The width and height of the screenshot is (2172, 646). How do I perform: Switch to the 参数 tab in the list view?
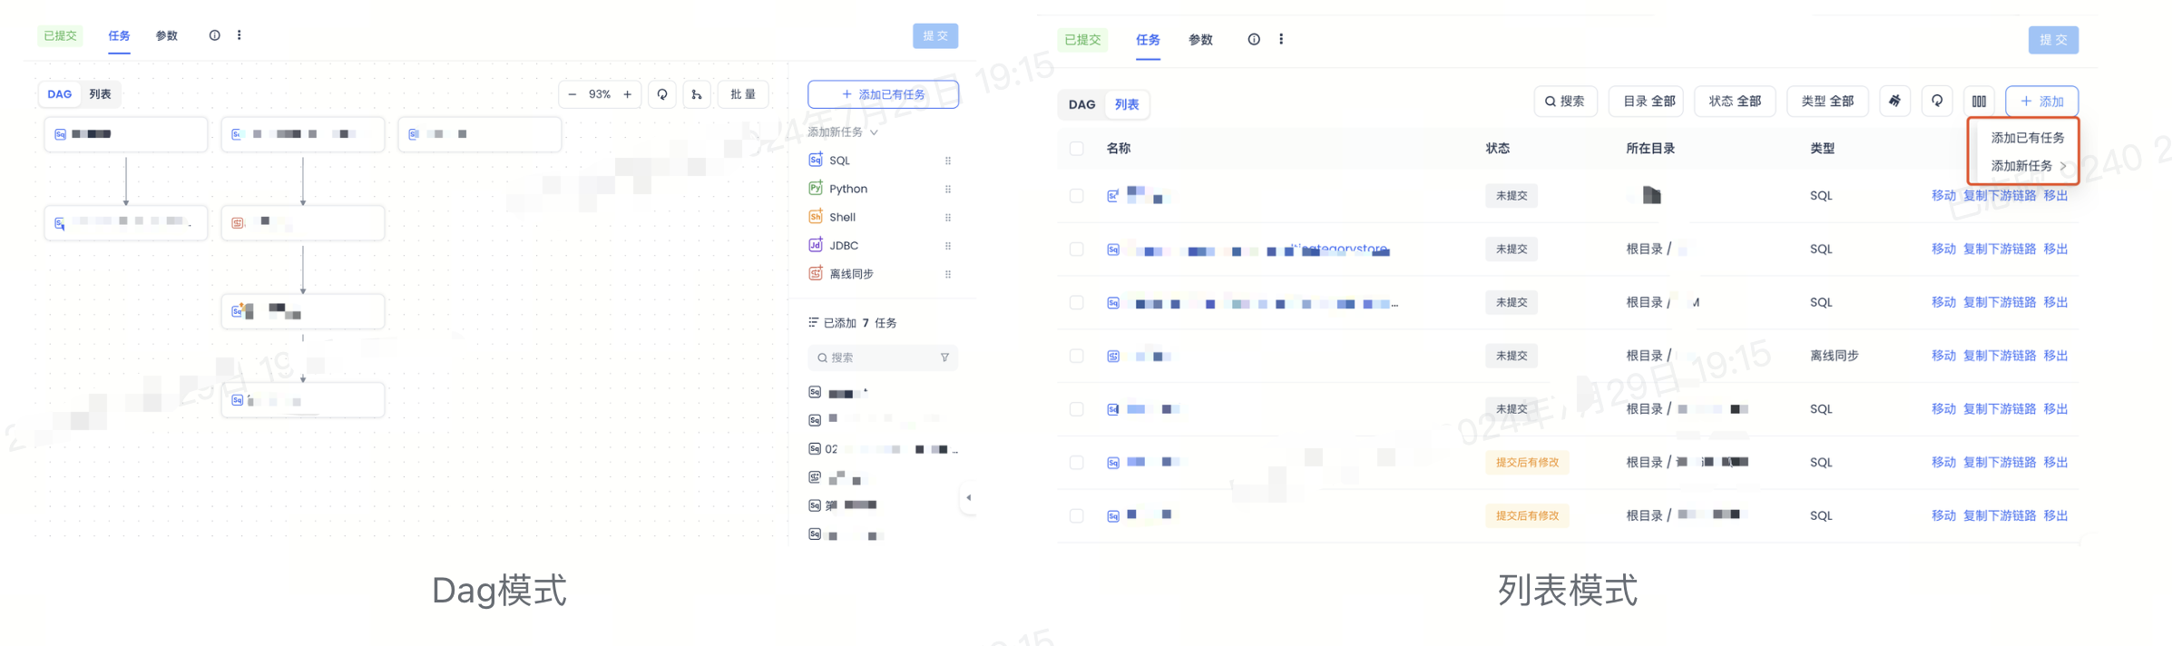(x=1200, y=40)
